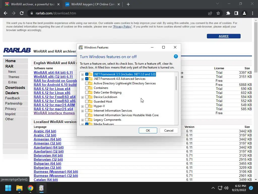This screenshot has height=194, width=258.
Task: Enable Legacy Components checkbox
Action: 87,119
